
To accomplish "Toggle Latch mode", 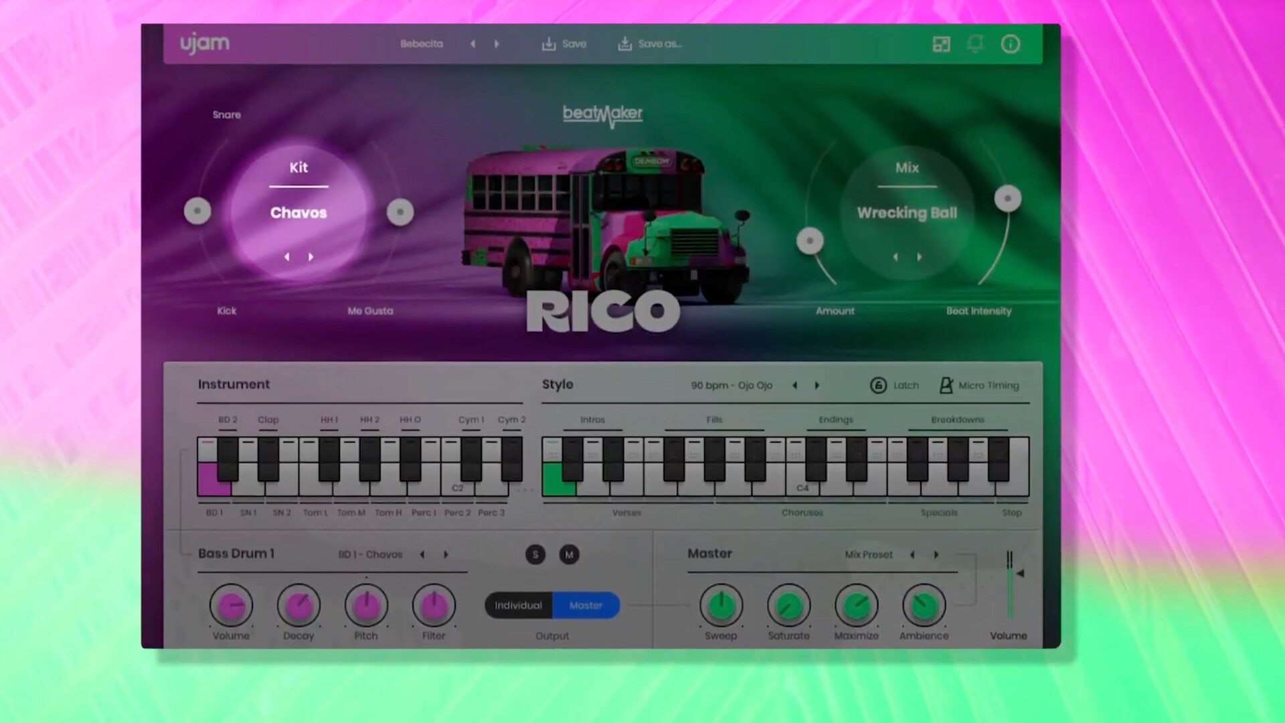I will [894, 386].
